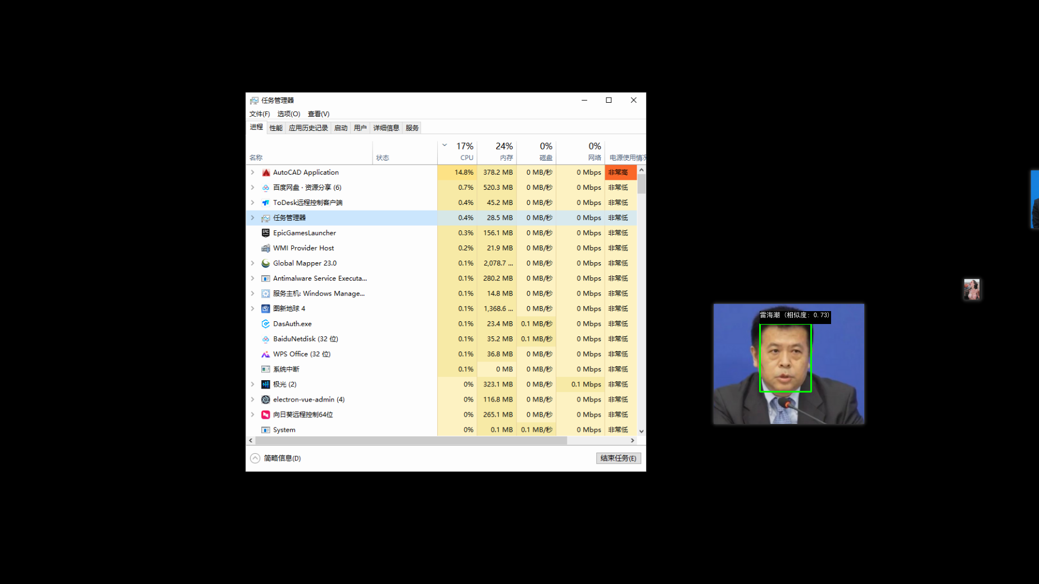Select the DasAuth.exe process icon
This screenshot has width=1039, height=584.
coord(266,324)
